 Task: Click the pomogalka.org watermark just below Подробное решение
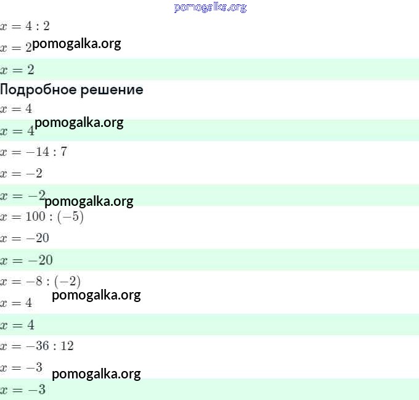pyautogui.click(x=79, y=123)
